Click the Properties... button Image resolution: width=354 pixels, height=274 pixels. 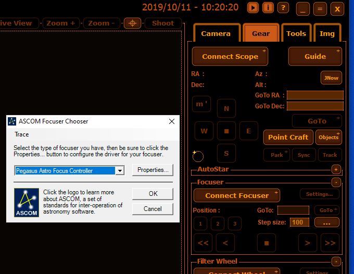(x=153, y=170)
